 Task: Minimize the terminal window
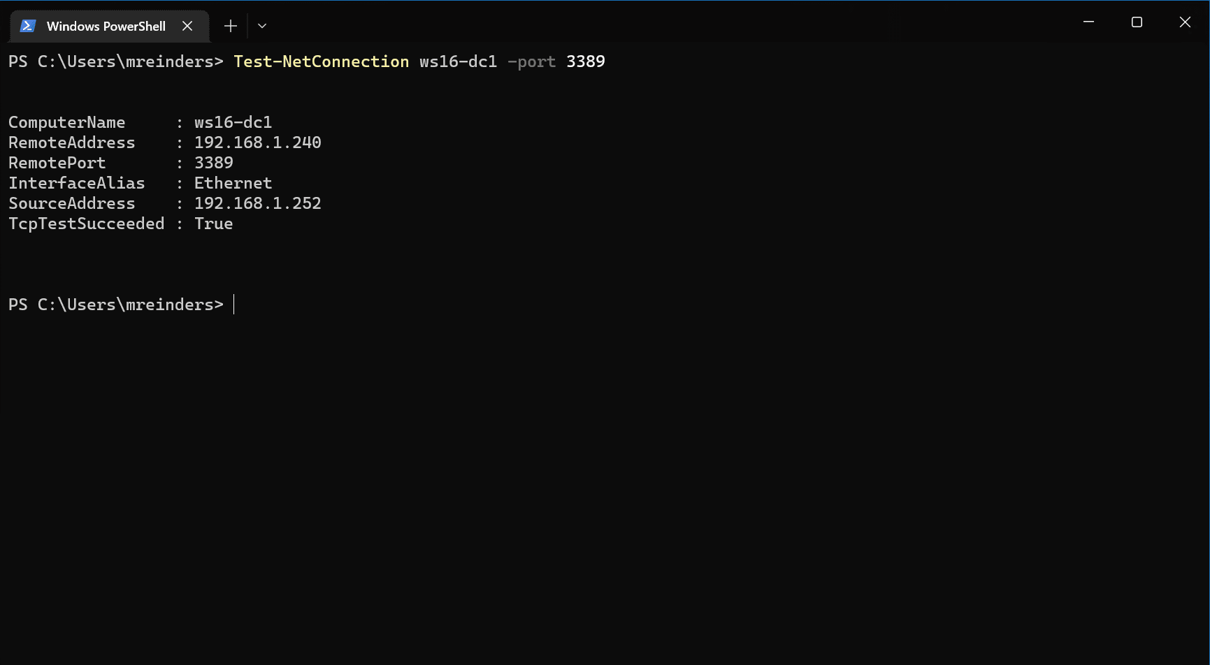pos(1088,22)
